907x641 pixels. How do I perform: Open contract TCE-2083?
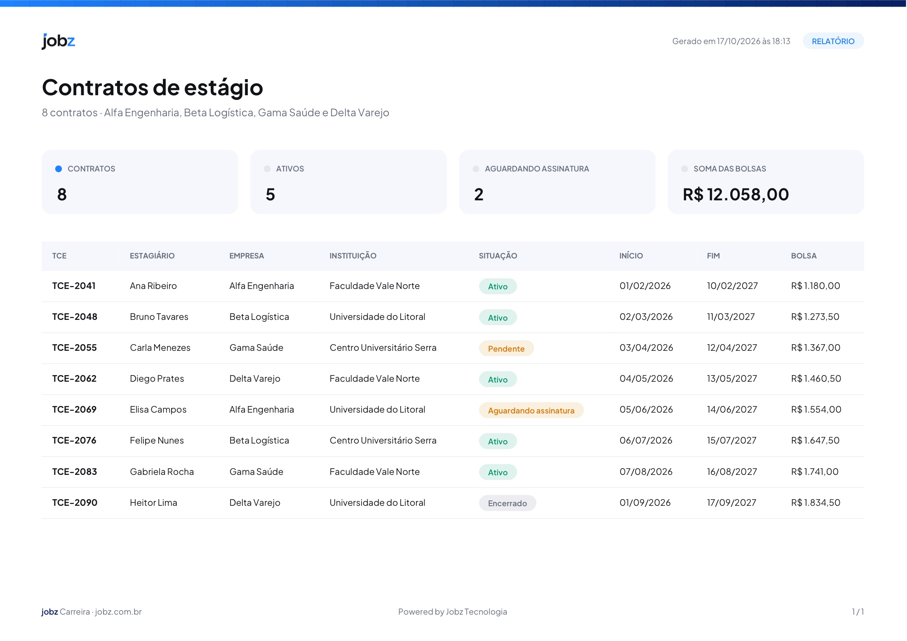[x=75, y=472]
